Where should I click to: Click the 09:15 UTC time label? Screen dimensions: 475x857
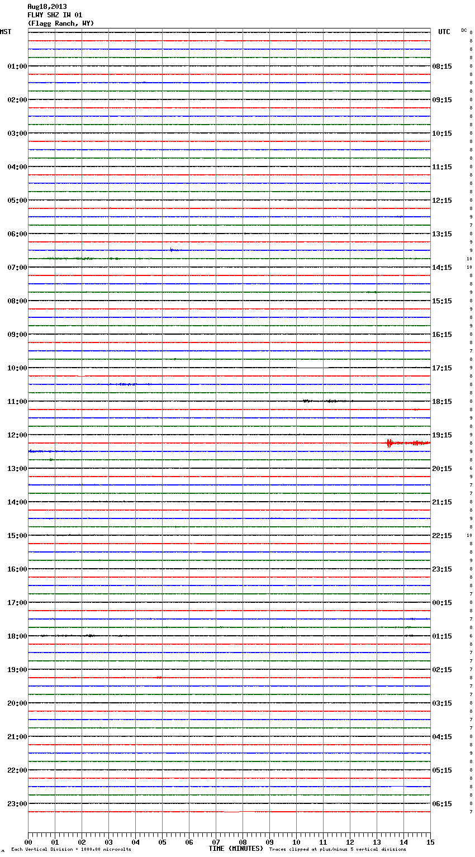(442, 100)
